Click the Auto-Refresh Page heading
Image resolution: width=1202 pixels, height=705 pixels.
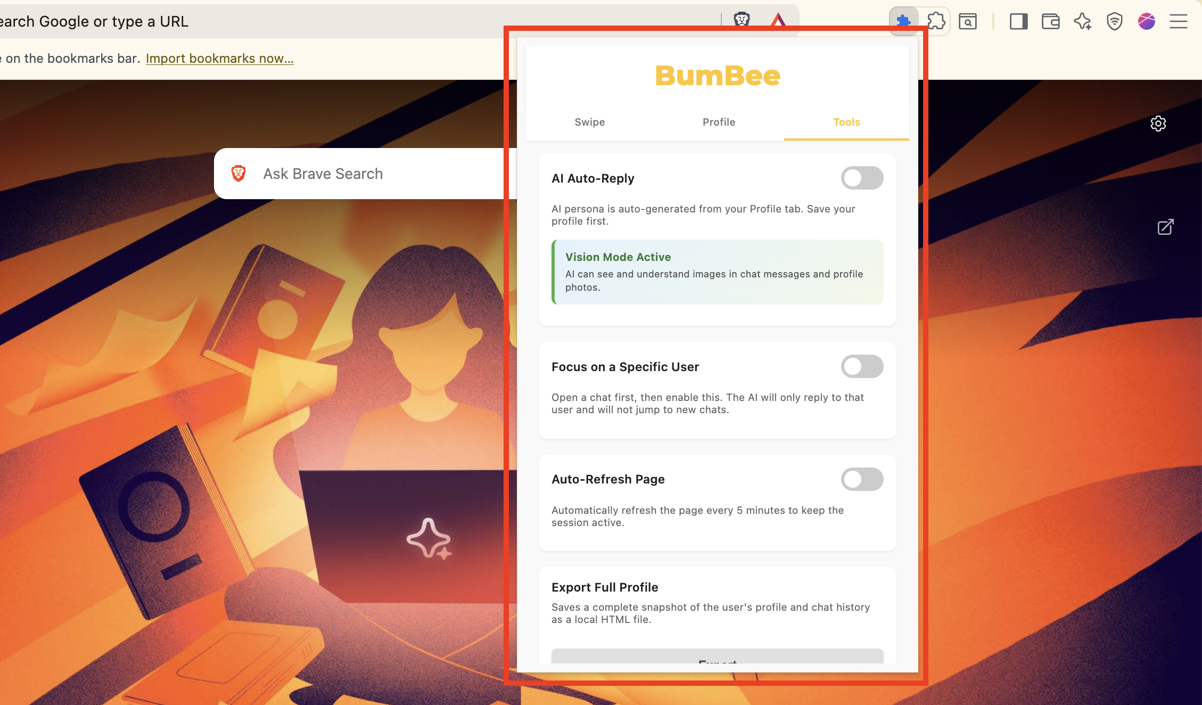point(608,479)
